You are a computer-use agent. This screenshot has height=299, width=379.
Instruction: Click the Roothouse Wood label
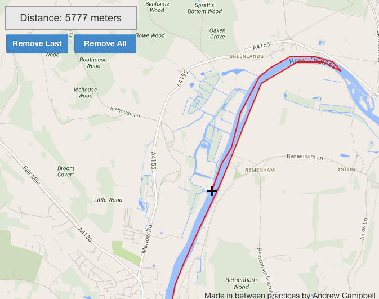tap(93, 63)
